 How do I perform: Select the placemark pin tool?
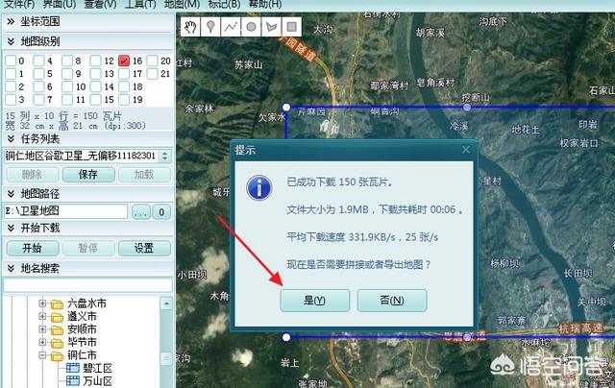pos(210,26)
